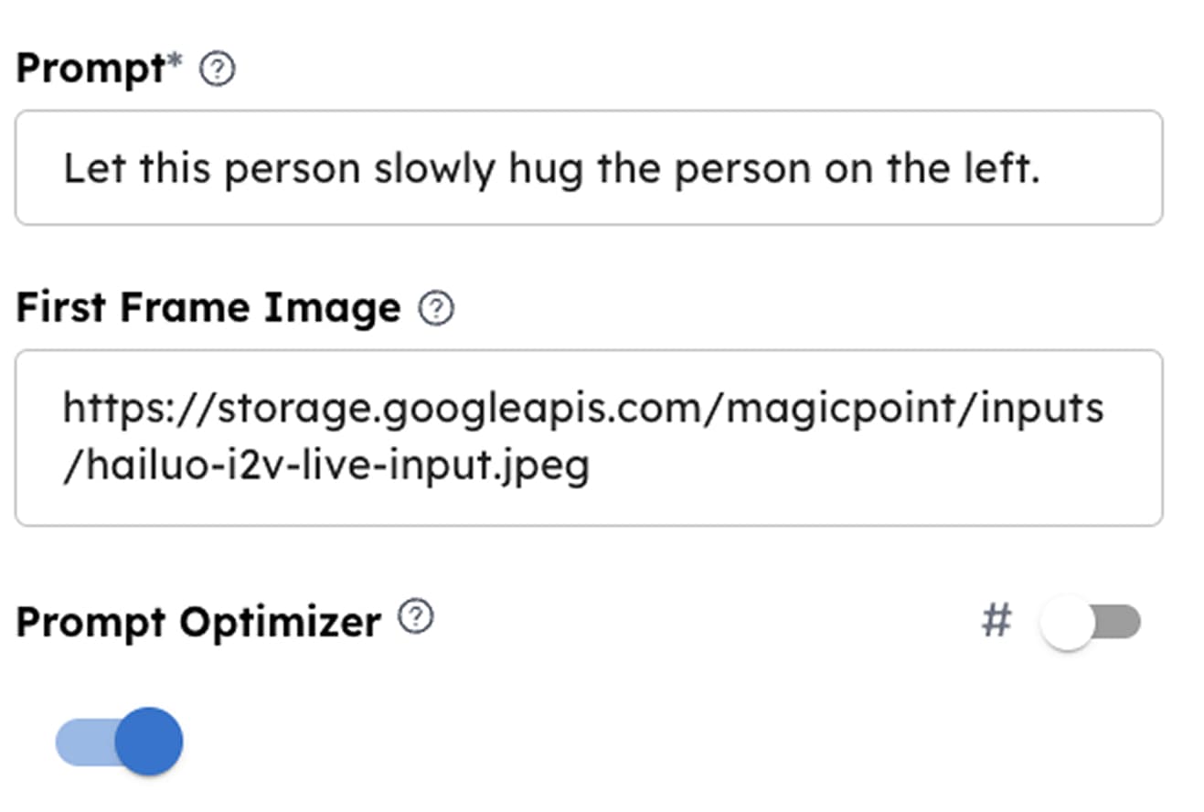Open the First Frame Image help tooltip
1204x812 pixels.
point(436,309)
